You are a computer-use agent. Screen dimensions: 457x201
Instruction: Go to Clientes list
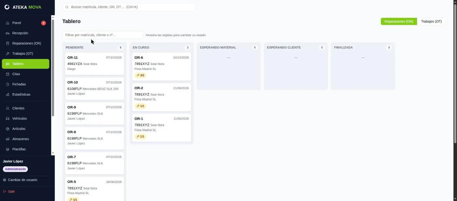pyautogui.click(x=25, y=108)
